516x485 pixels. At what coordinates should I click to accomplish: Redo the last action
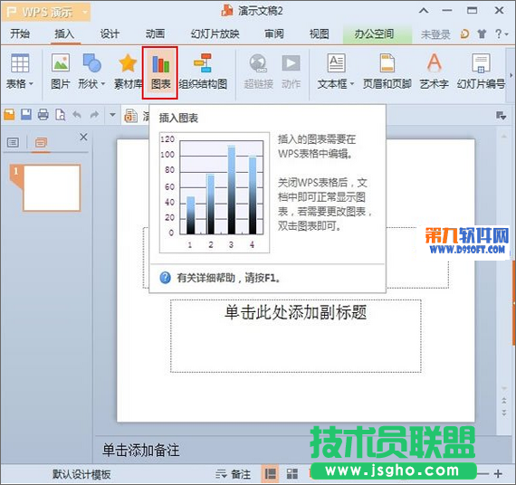[94, 115]
